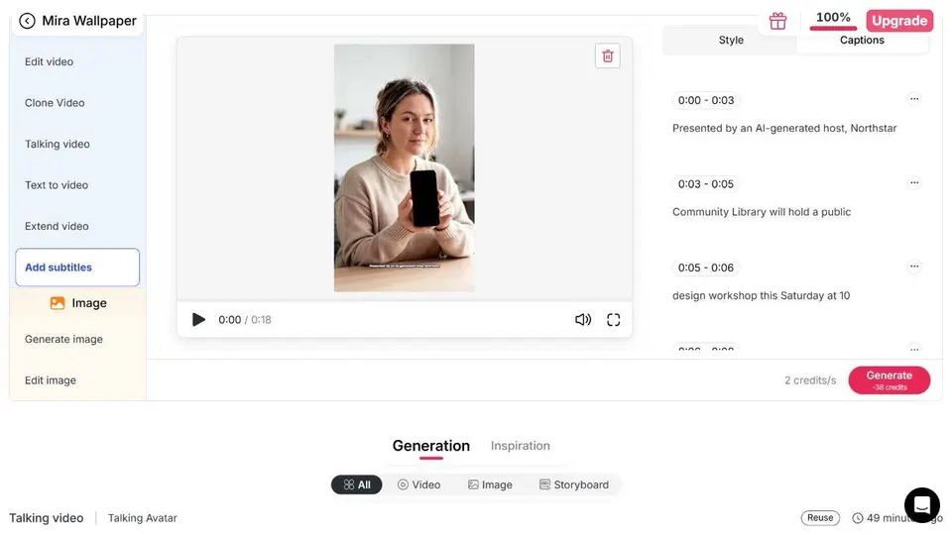Open the chat support bubble
Image resolution: width=952 pixels, height=535 pixels.
(x=921, y=504)
